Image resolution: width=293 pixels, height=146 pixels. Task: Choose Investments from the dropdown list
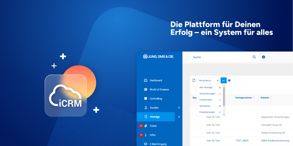pos(206,100)
